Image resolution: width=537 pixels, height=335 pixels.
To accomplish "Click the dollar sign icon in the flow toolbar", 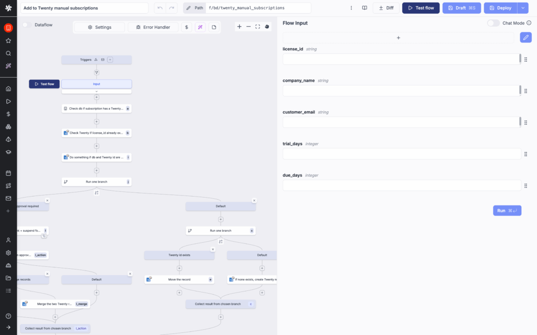I will pos(187,26).
